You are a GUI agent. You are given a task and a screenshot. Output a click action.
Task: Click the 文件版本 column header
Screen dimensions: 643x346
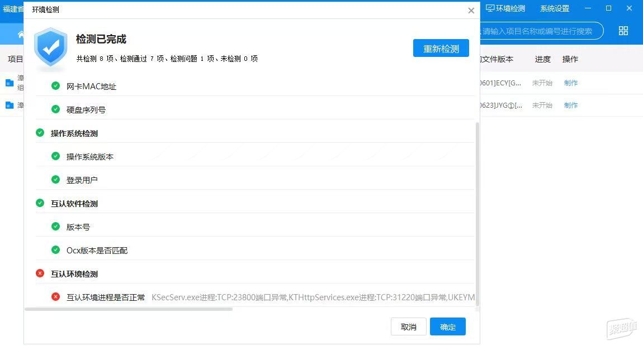tap(496, 59)
